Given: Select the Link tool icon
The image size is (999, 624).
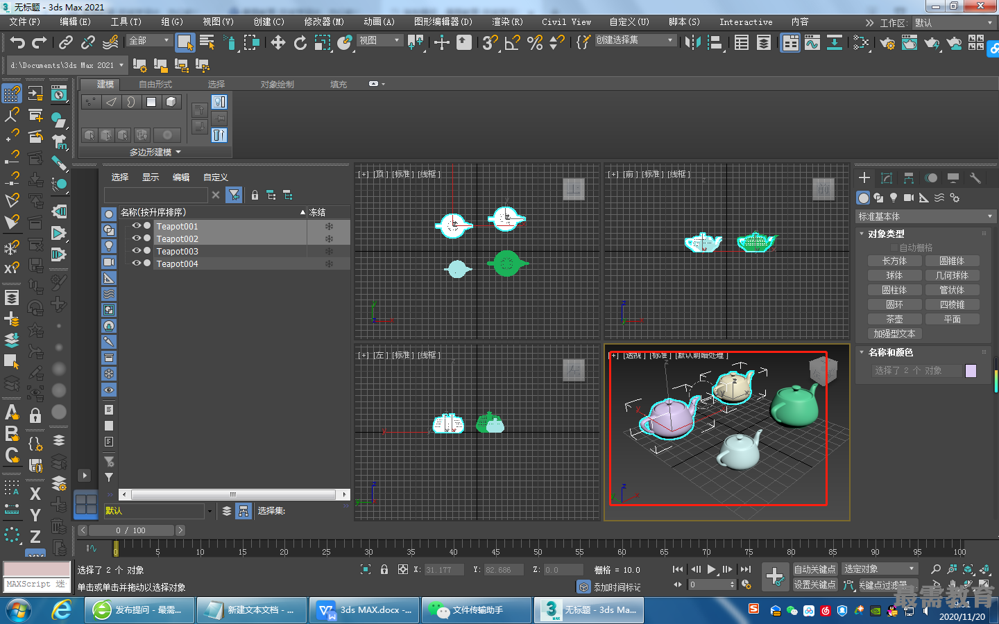Looking at the screenshot, I should pyautogui.click(x=66, y=42).
